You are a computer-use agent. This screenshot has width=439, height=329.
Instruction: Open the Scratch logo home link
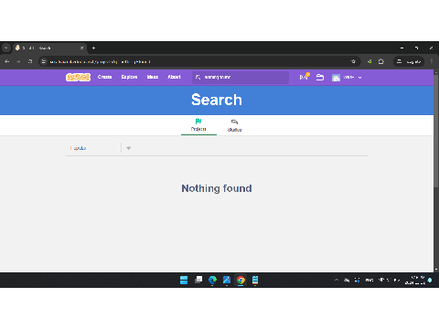point(78,77)
